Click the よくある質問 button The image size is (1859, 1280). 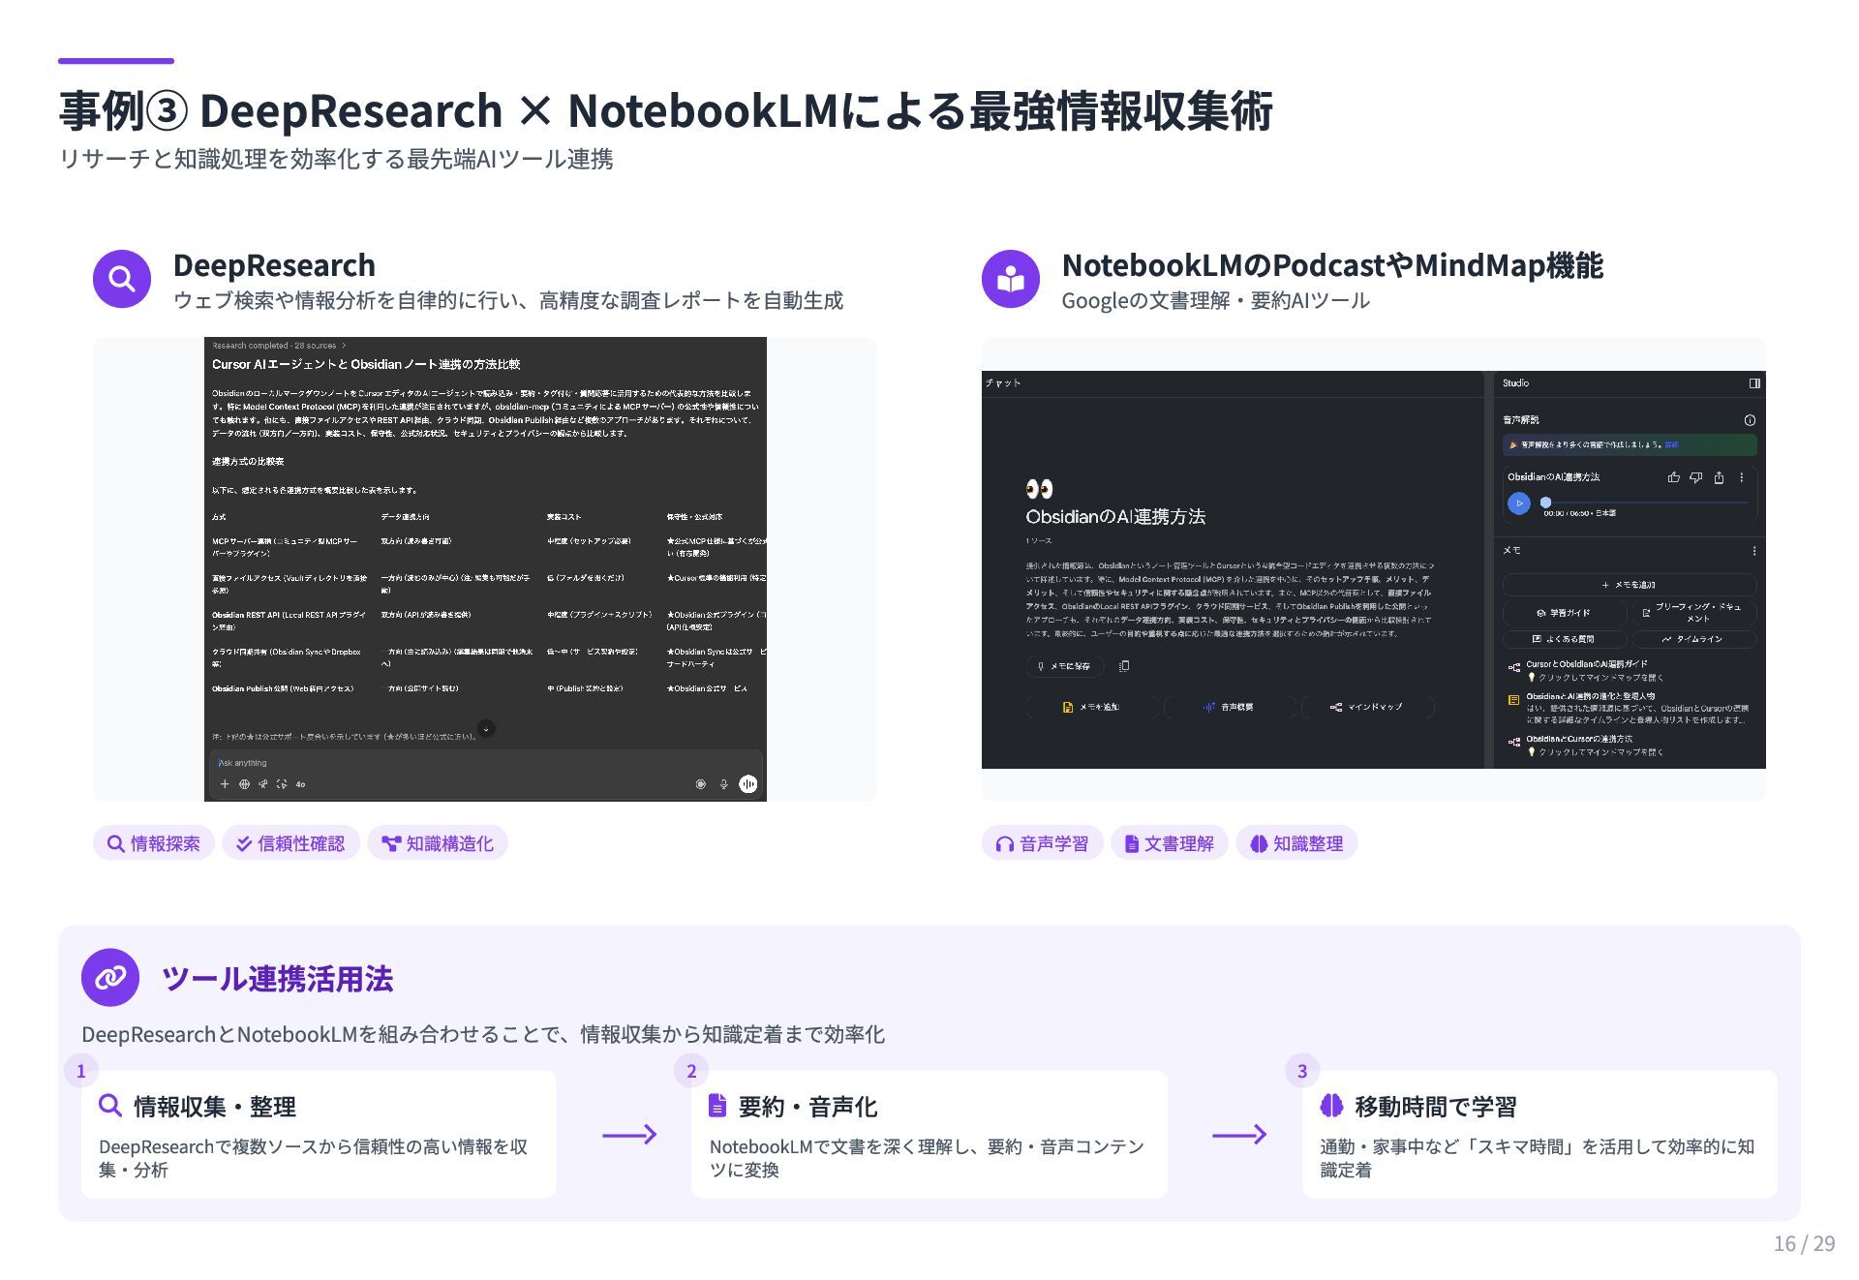[x=1564, y=639]
